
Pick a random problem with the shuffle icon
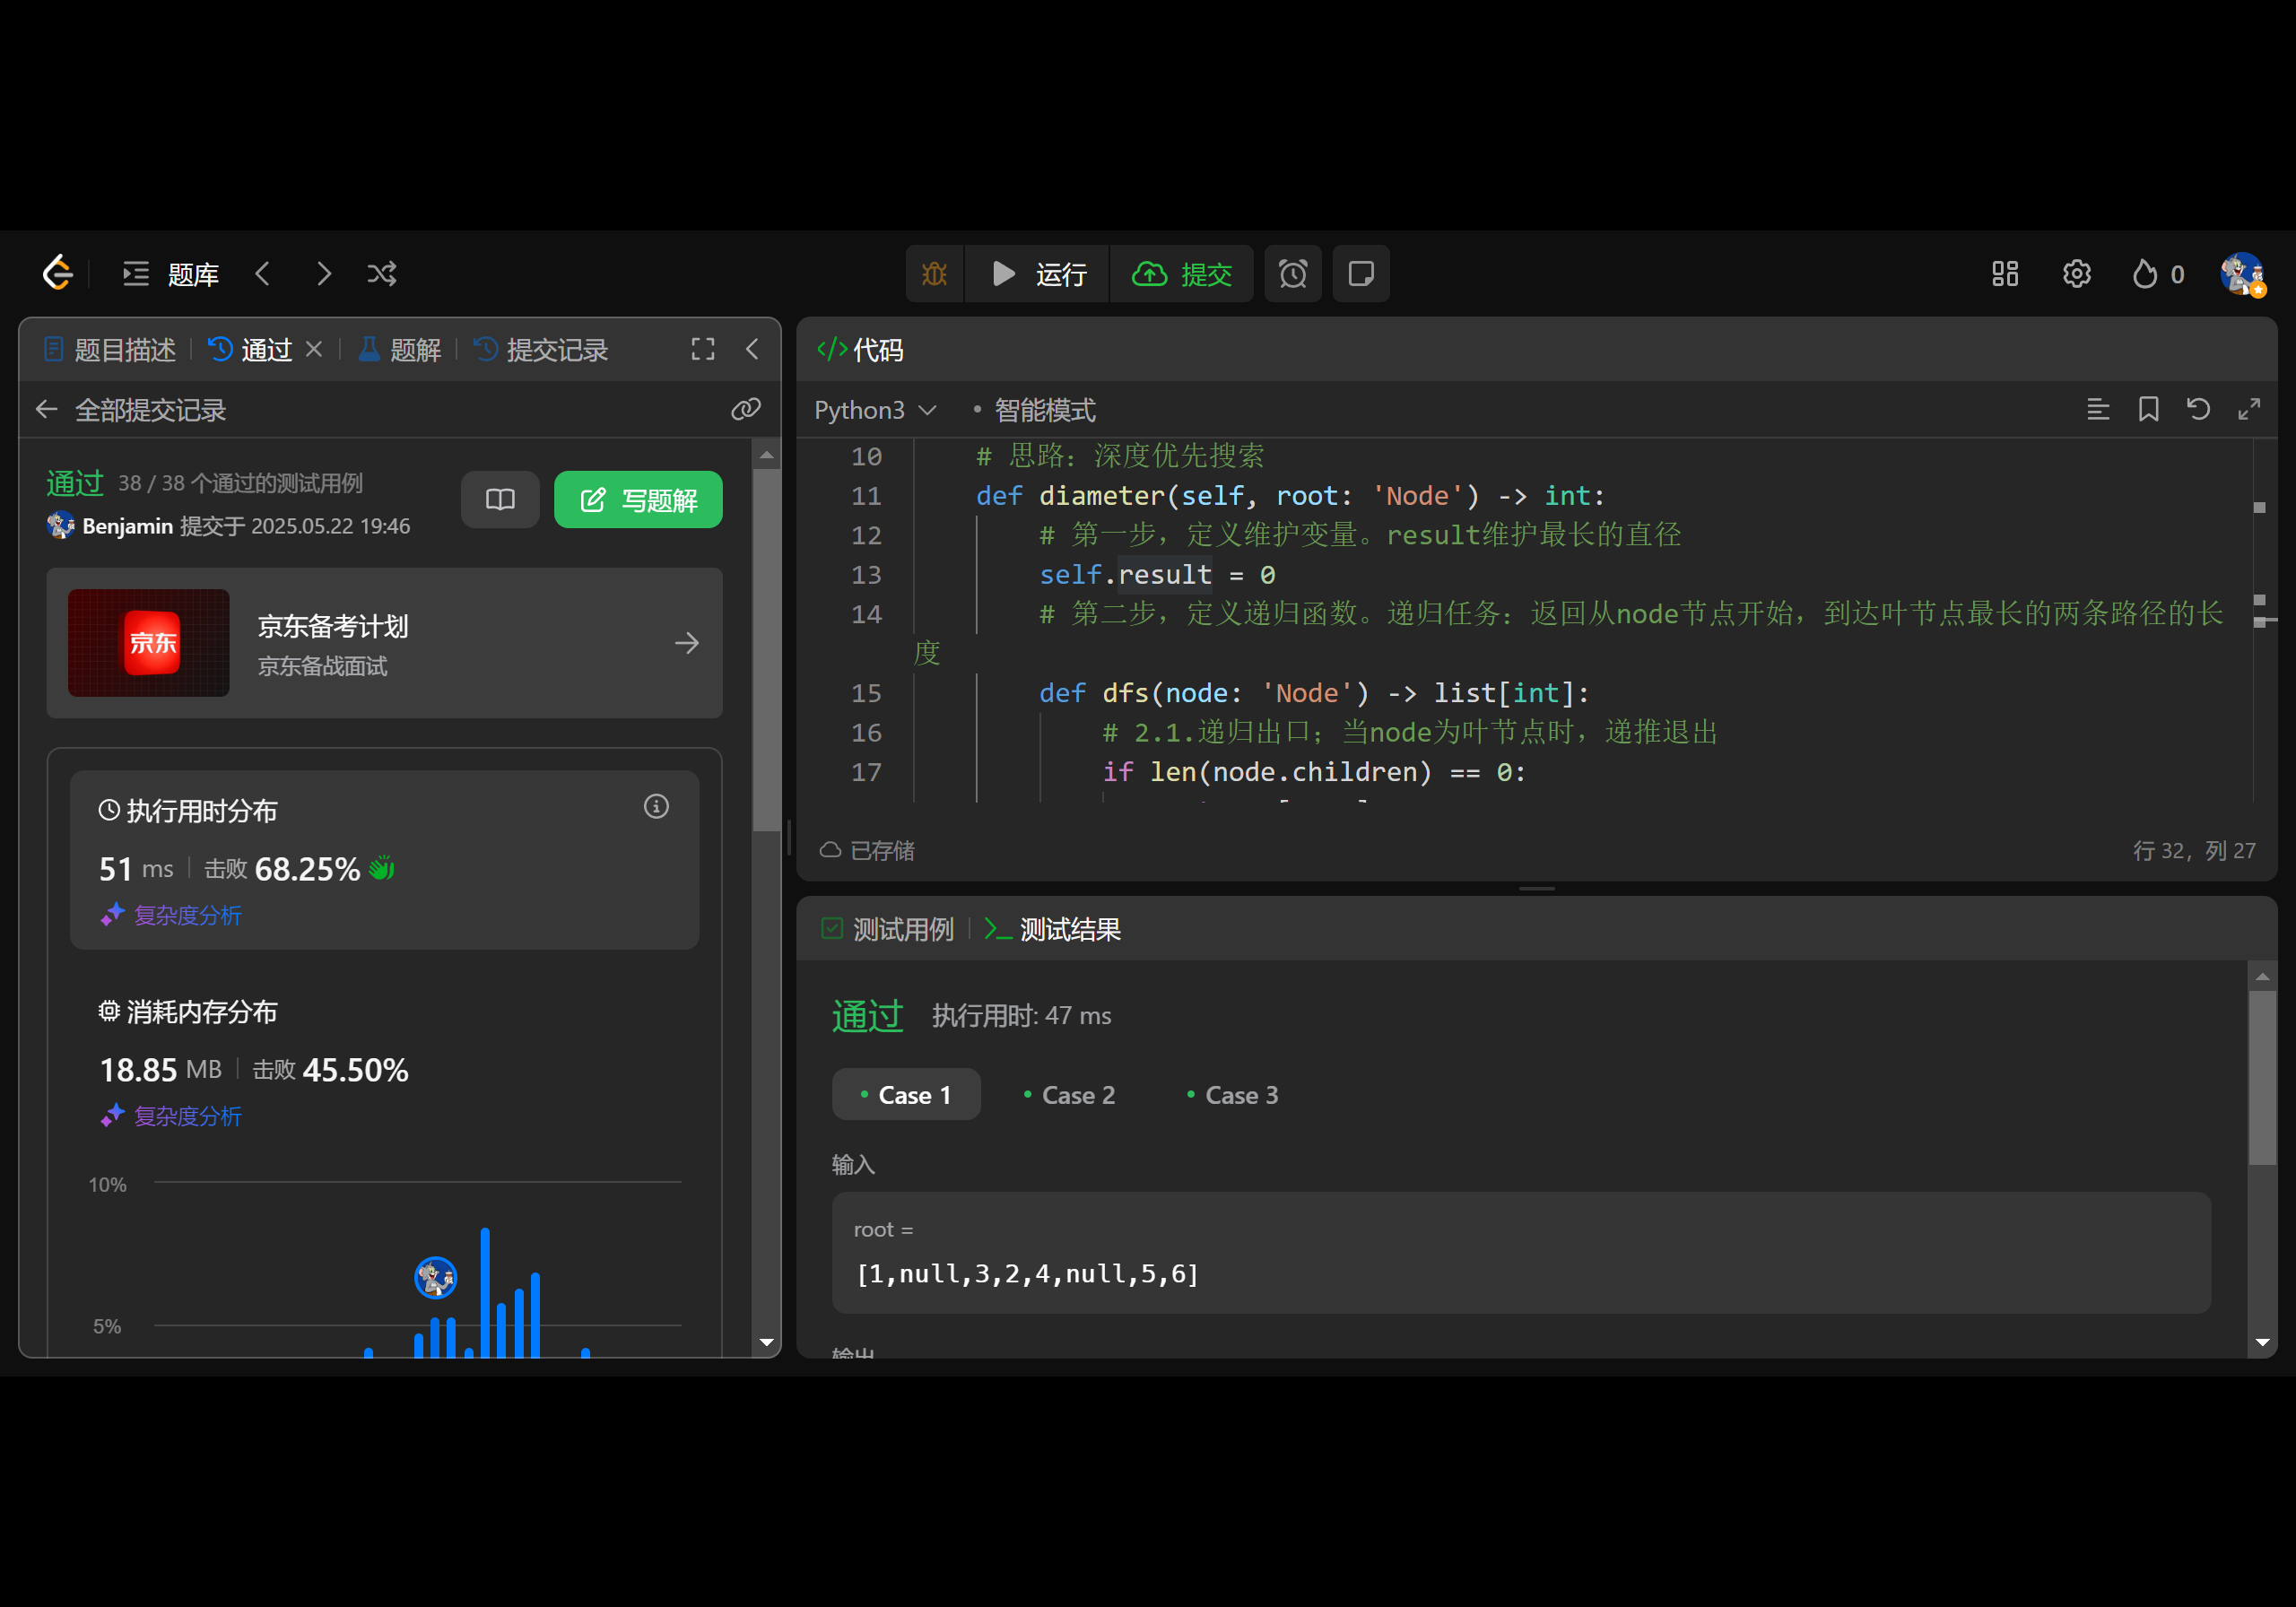coord(382,273)
